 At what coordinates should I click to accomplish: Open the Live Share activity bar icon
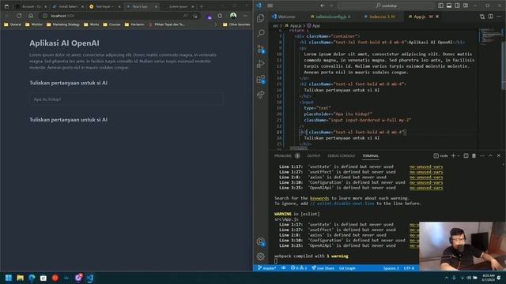tap(261, 95)
